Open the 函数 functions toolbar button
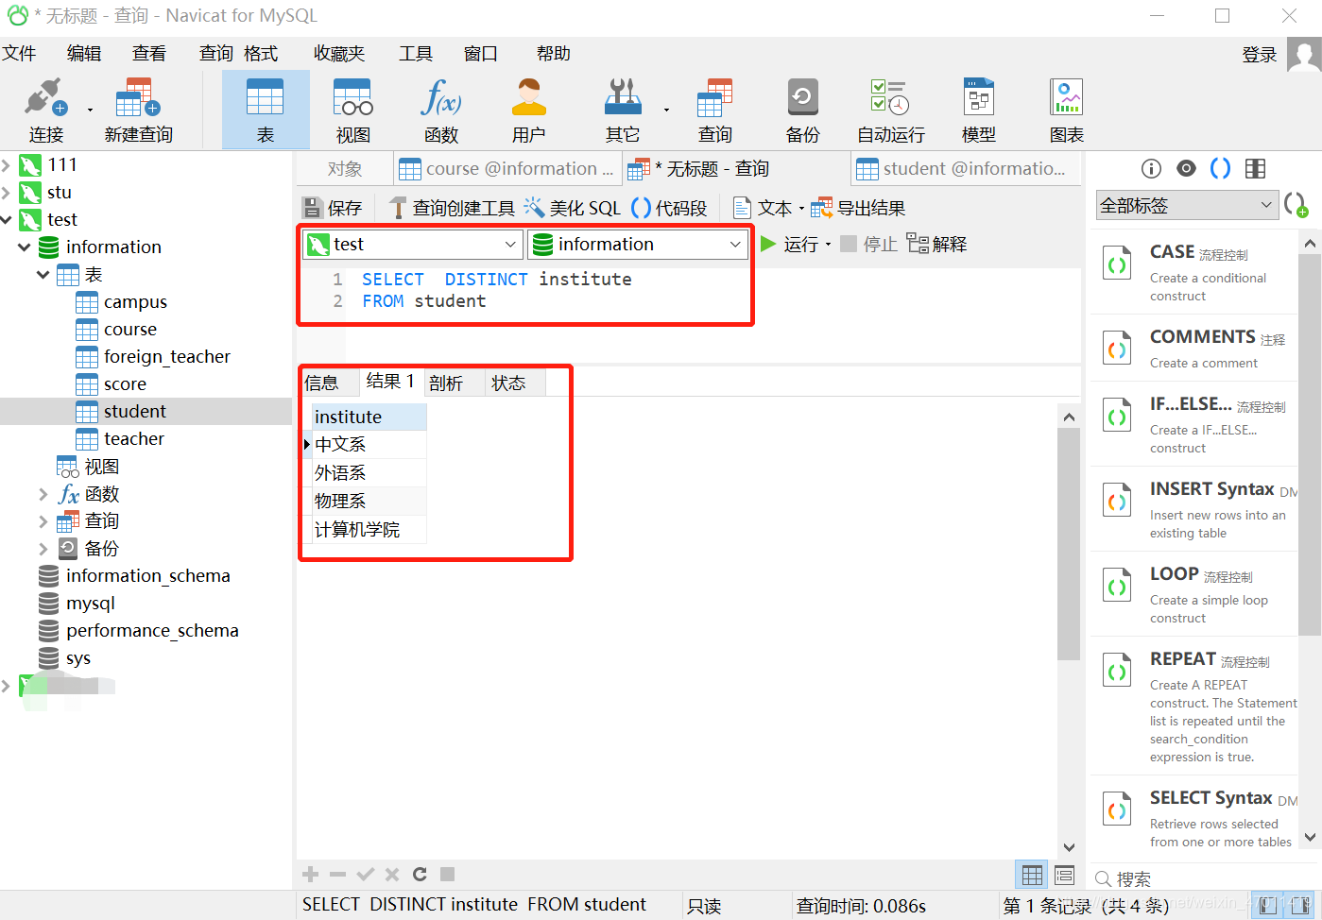 [441, 111]
